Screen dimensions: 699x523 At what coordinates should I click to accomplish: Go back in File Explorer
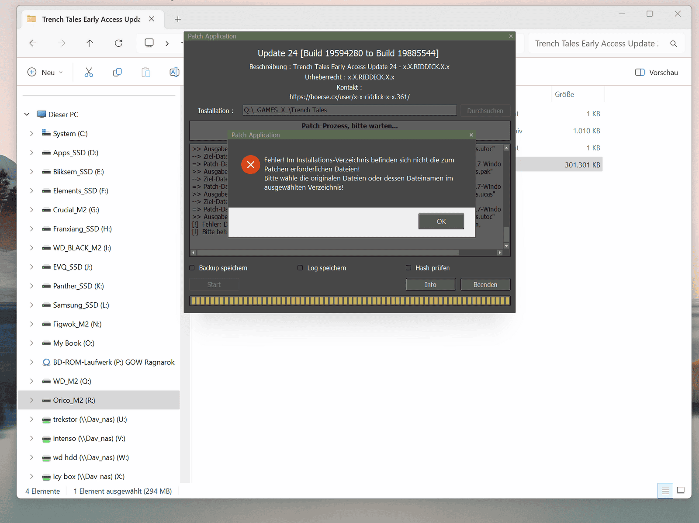(x=33, y=43)
